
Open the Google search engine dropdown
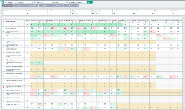12,2
